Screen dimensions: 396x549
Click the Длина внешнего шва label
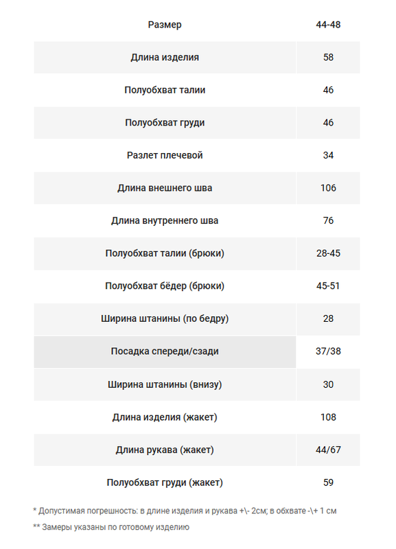tap(165, 188)
